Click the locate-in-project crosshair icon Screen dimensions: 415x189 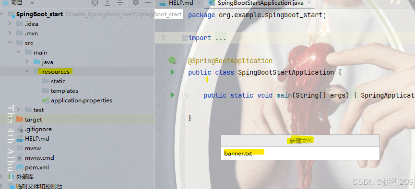pyautogui.click(x=95, y=3)
